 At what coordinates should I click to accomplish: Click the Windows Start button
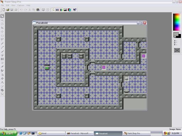pyautogui.click(x=9, y=134)
